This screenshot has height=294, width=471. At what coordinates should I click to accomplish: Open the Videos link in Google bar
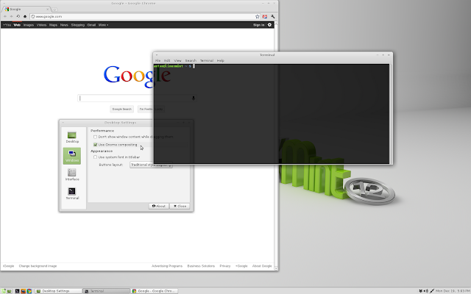pos(41,25)
